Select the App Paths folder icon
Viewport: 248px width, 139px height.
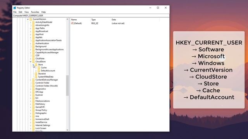point(33,28)
